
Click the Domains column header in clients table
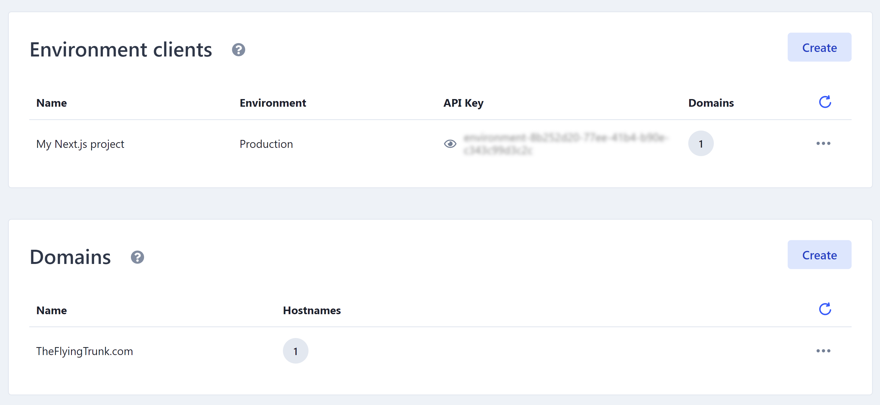[x=711, y=103]
